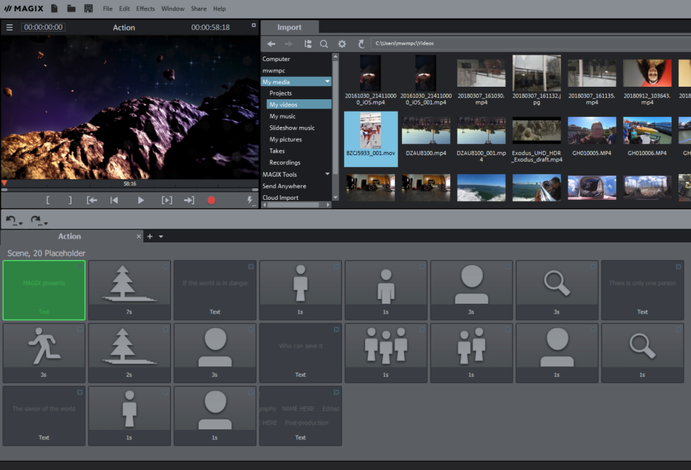Save the project using the floppy disk icon

(88, 8)
